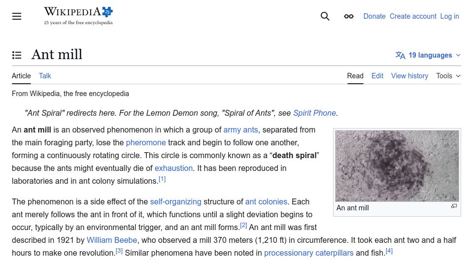Open the 19 languages dropdown
Viewport: 473px width, 266px height.
pos(428,55)
